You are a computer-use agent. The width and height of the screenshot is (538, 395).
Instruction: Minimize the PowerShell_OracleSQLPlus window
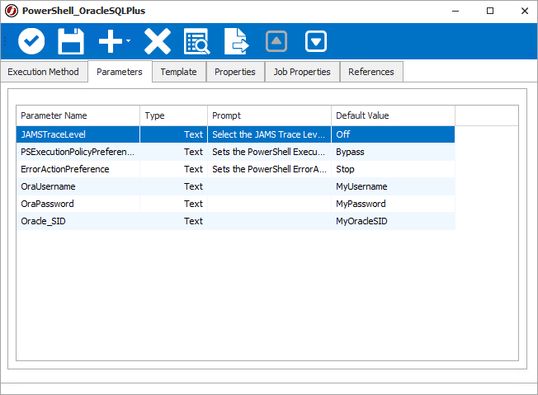(x=455, y=11)
